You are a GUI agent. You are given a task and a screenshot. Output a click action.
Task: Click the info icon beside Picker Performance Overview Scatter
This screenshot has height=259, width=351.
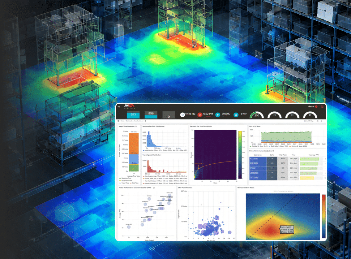[154, 188]
